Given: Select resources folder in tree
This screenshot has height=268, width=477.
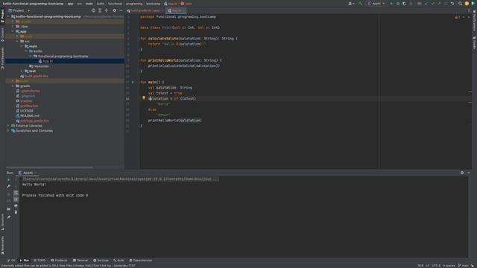Looking at the screenshot, I should 39,66.
